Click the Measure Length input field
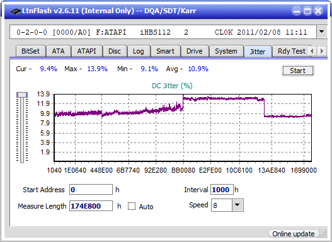Image resolution: width=332 pixels, height=242 pixels. click(x=91, y=206)
